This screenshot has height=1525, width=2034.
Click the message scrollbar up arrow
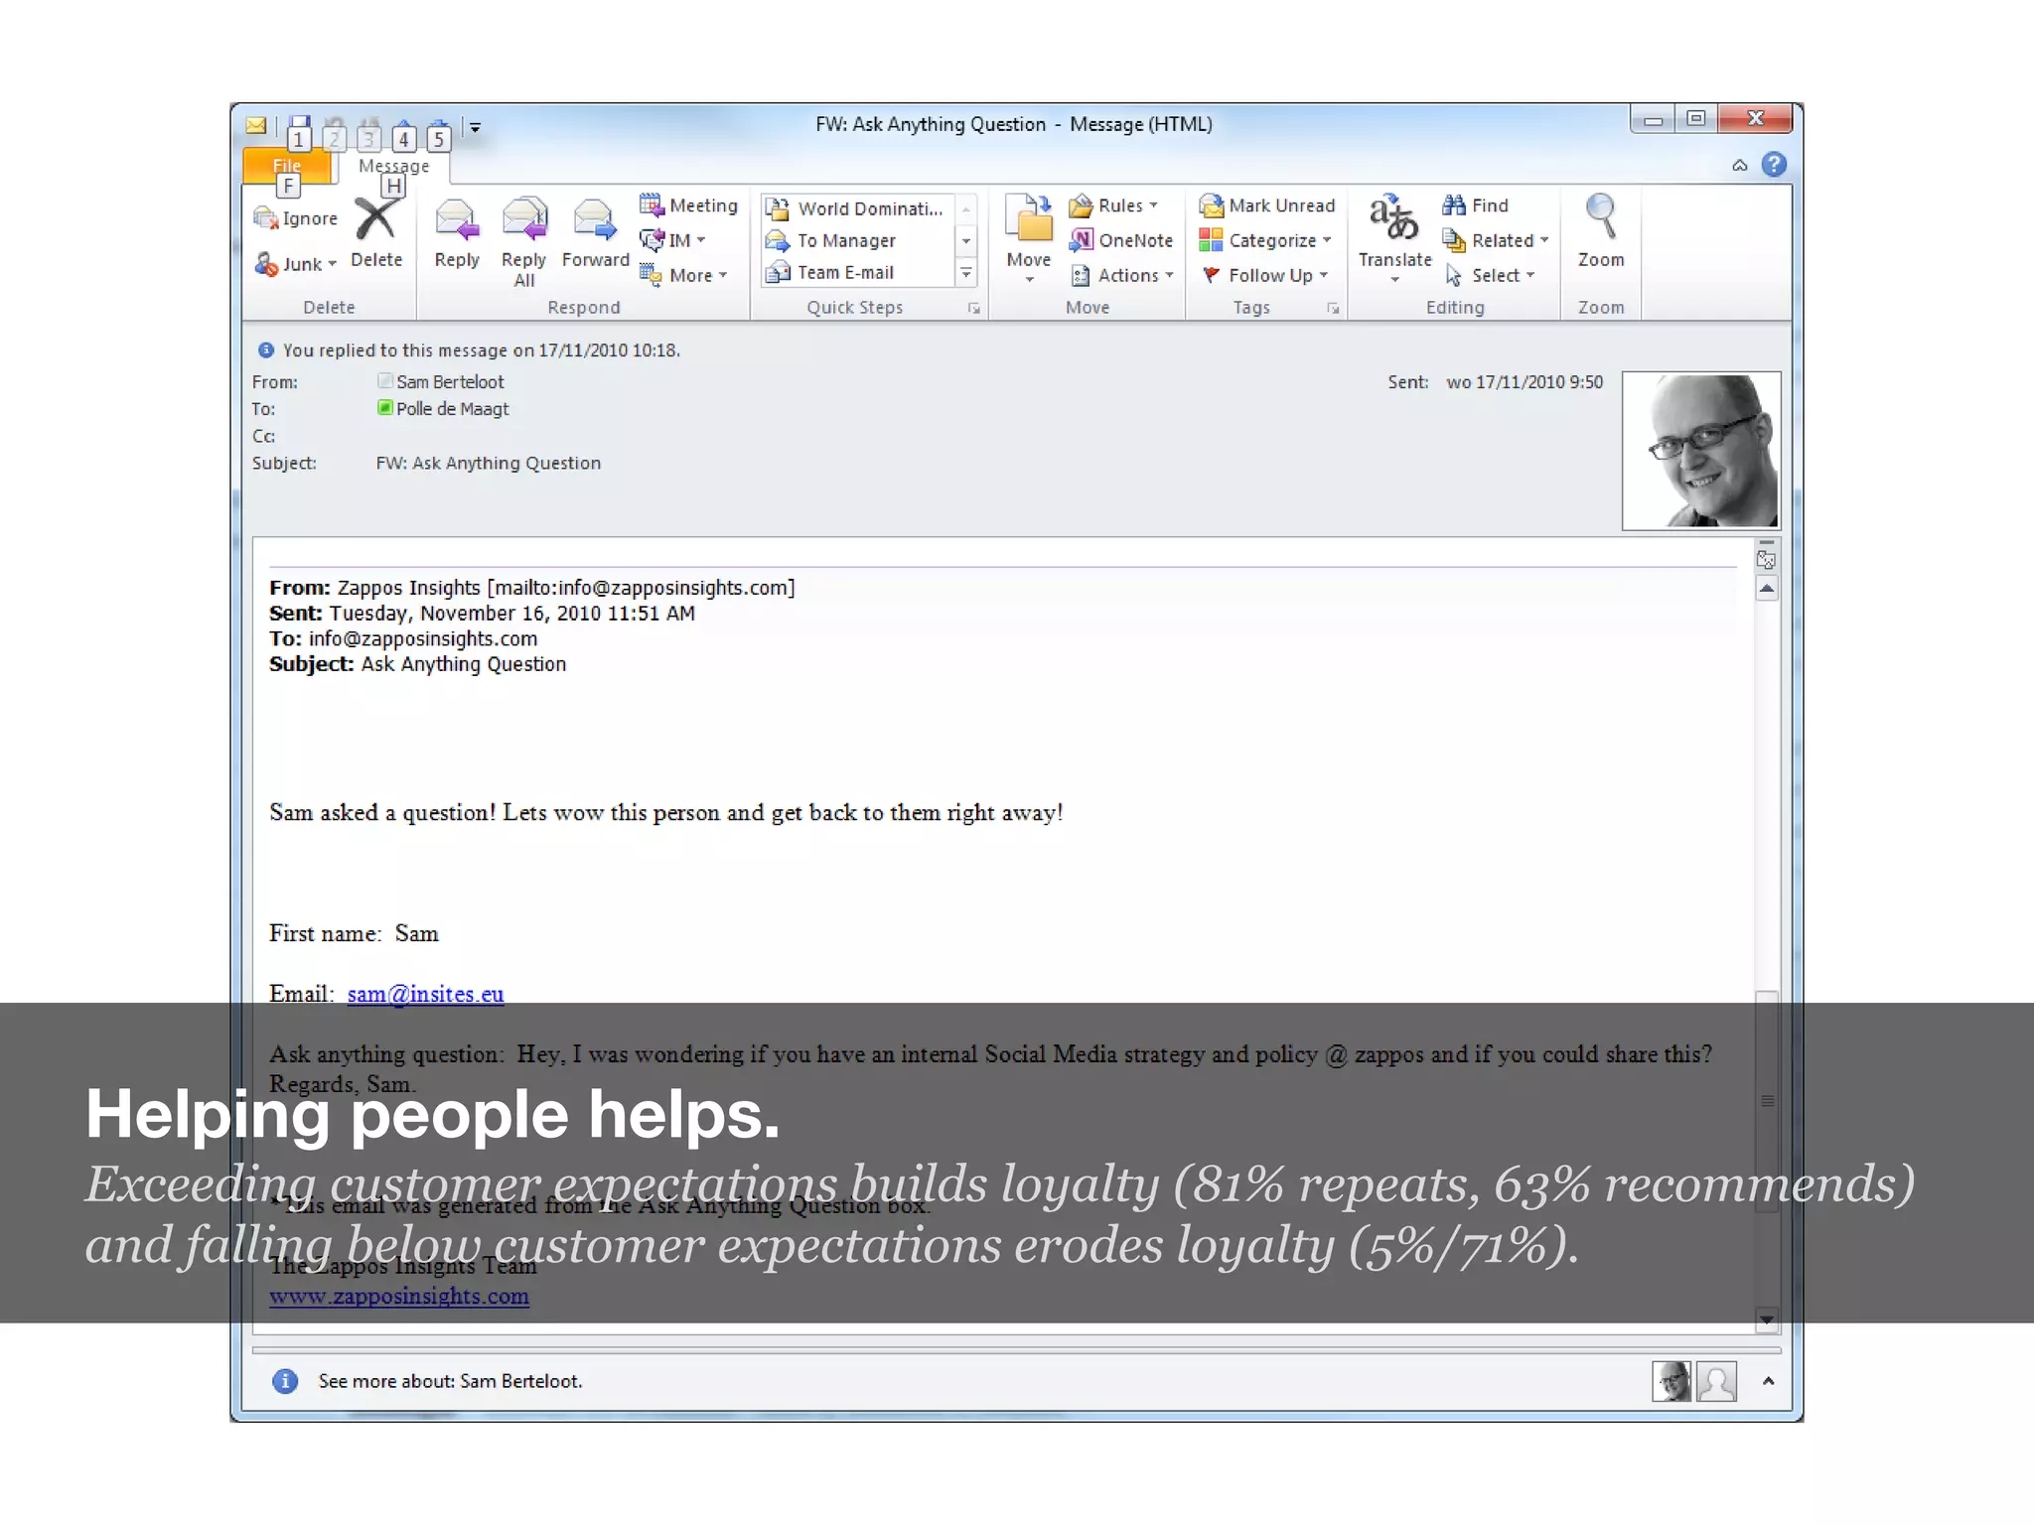[x=1767, y=589]
